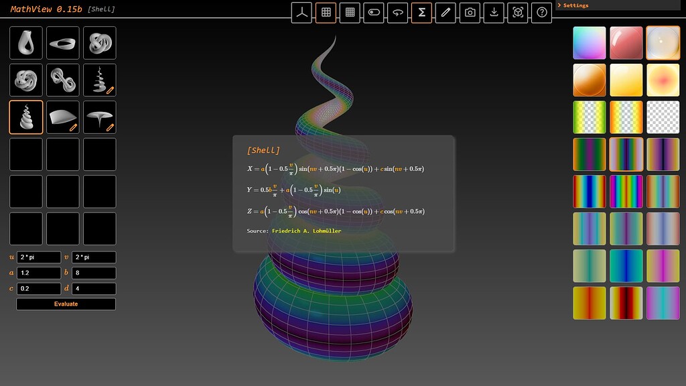Take a screenshot with the camera icon

click(470, 12)
